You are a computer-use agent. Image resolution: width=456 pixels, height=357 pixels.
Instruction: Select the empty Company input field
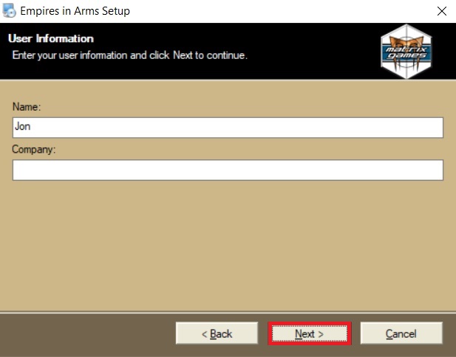click(x=228, y=170)
